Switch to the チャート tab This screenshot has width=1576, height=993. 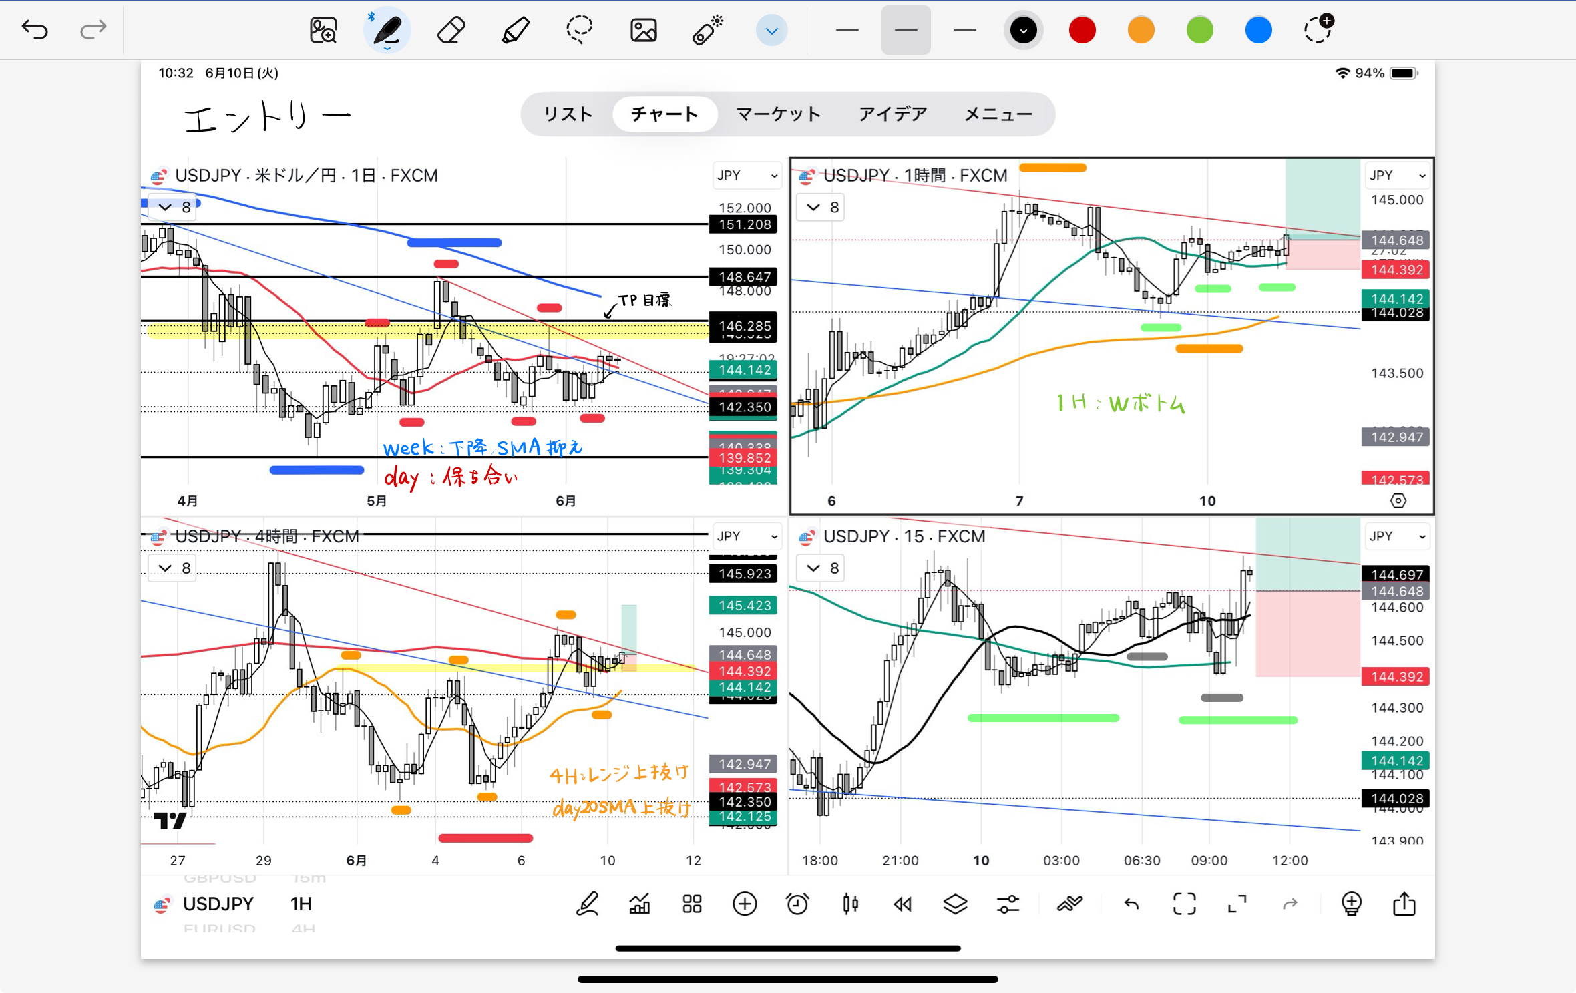(664, 114)
